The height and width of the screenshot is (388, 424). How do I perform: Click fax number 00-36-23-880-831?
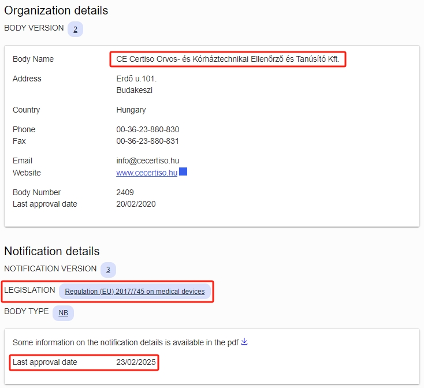[x=148, y=141]
